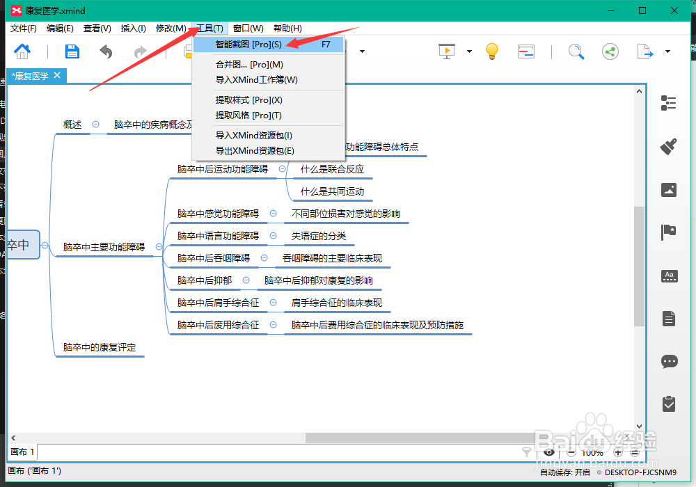The width and height of the screenshot is (696, 487).
Task: Collapse the 脑卒中感觉功能障碍 branch
Action: coord(274,214)
